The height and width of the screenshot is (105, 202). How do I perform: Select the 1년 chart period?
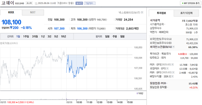pos(43,36)
